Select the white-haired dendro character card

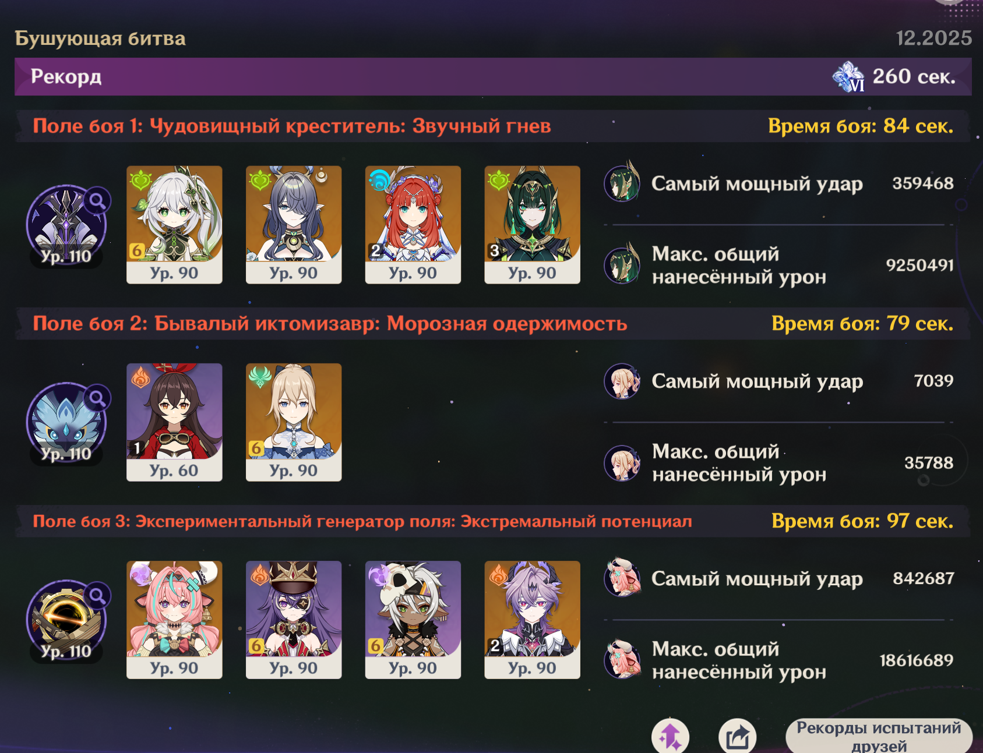(174, 225)
